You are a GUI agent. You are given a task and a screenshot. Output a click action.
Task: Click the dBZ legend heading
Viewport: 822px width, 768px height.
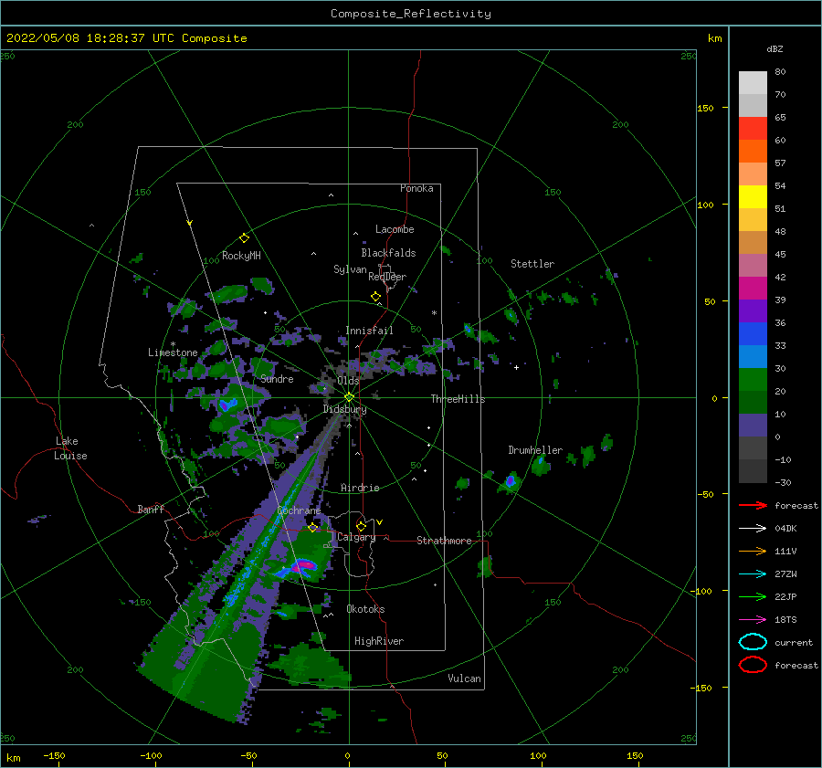pyautogui.click(x=775, y=48)
